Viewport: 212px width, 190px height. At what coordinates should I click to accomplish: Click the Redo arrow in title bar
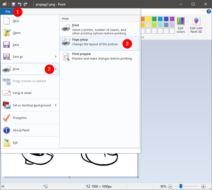(x=25, y=4)
